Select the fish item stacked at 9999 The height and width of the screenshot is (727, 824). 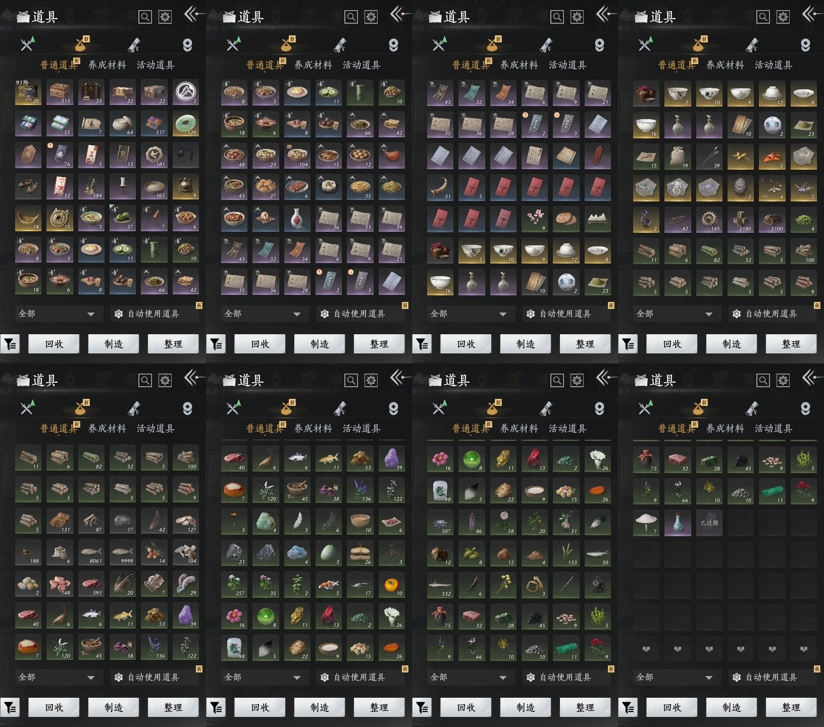pyautogui.click(x=123, y=553)
